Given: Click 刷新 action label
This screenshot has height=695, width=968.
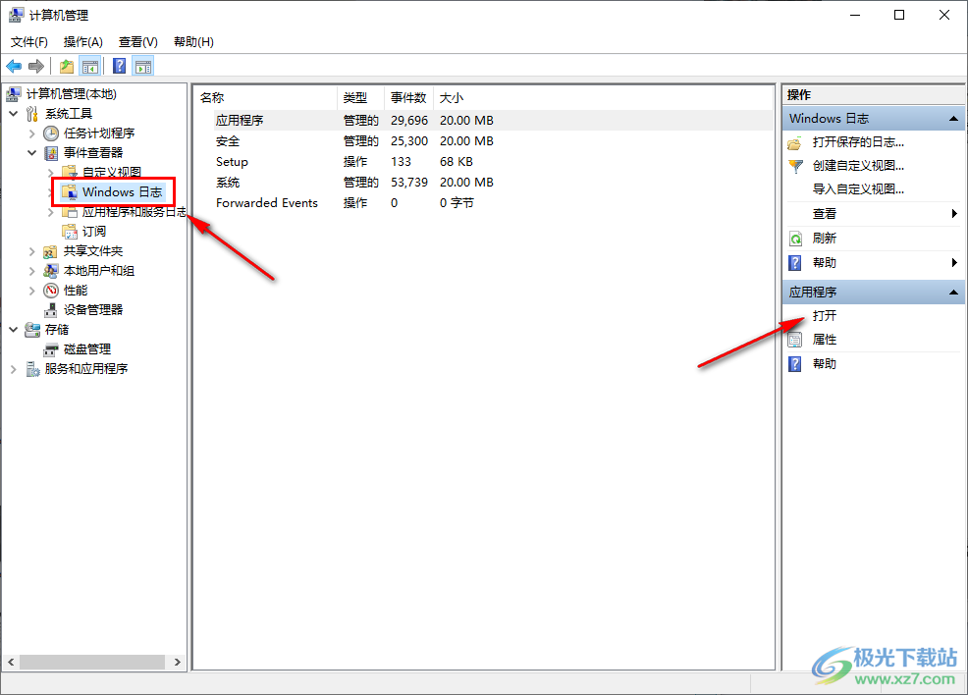Looking at the screenshot, I should pos(824,239).
